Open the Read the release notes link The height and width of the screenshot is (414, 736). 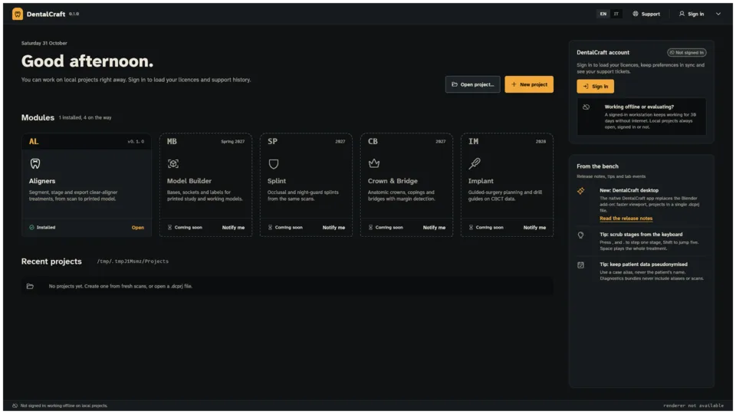click(626, 219)
